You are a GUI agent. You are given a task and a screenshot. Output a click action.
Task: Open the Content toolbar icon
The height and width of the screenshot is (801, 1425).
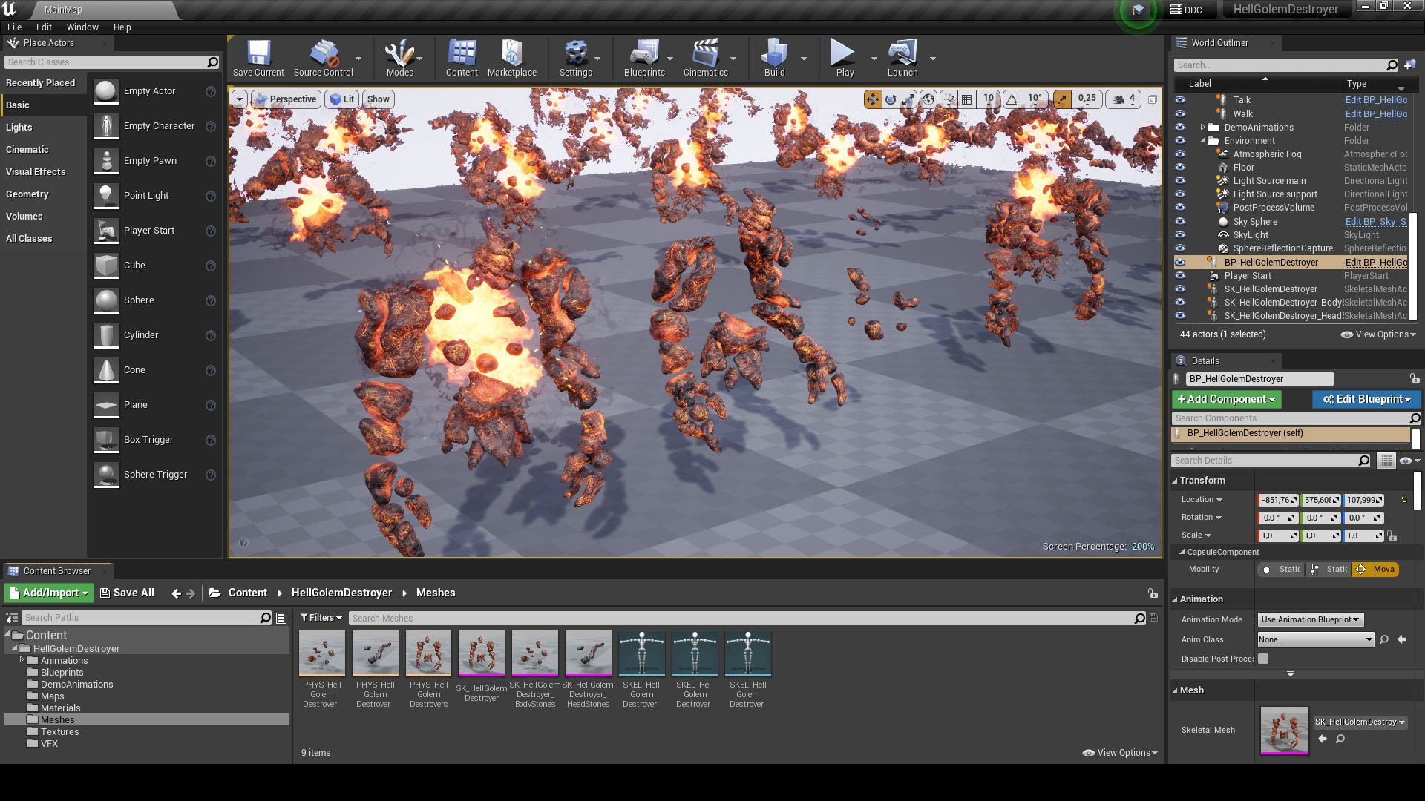point(462,58)
